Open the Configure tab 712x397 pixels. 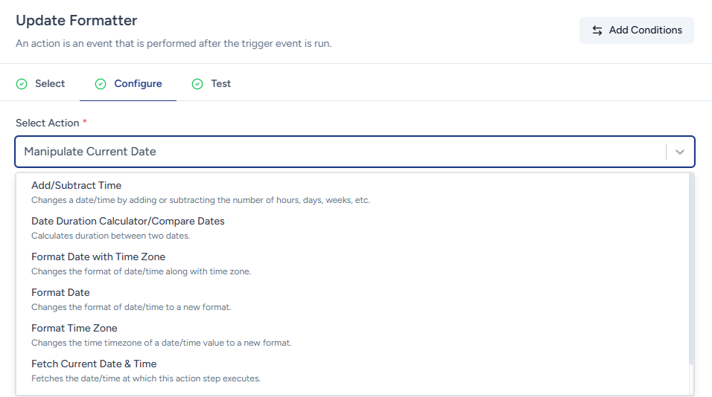138,84
